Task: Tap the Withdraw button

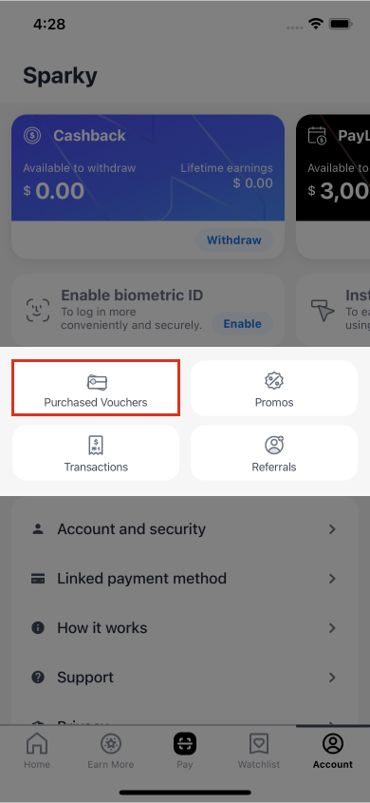Action: tap(234, 240)
